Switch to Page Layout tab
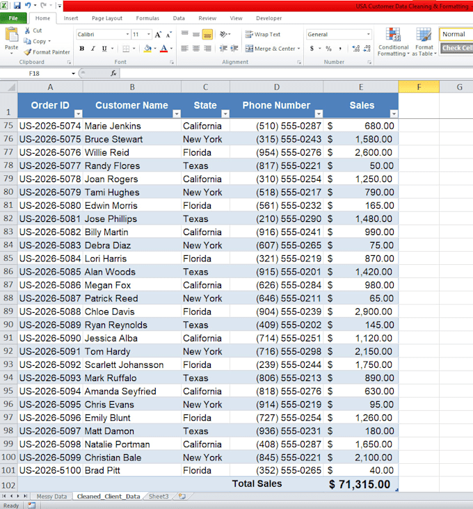Image resolution: width=473 pixels, height=509 pixels. pos(107,18)
